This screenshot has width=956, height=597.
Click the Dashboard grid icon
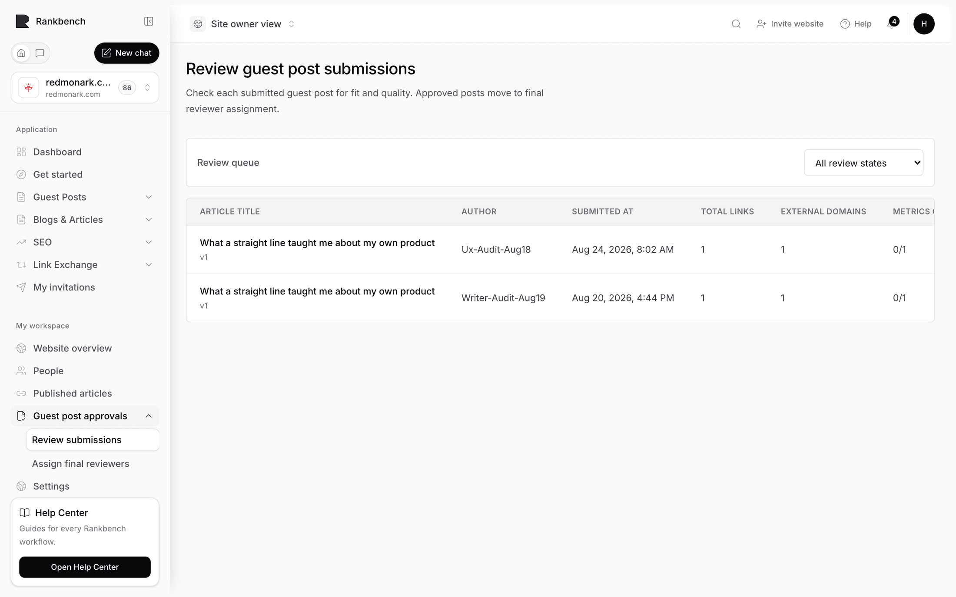(21, 152)
